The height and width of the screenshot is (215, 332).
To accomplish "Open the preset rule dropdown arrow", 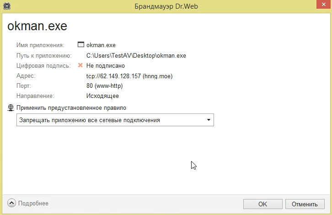I will click(x=209, y=120).
